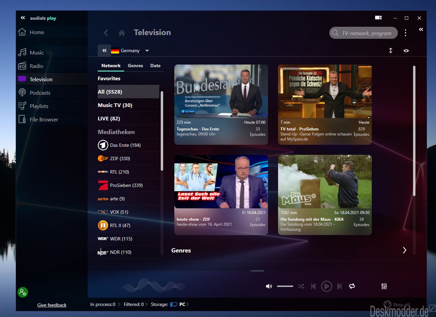Open the equalizer settings icon
The width and height of the screenshot is (436, 317).
(384, 286)
